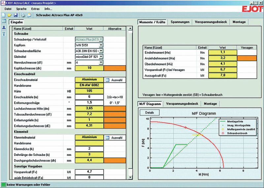
Task: Open the Nenndurchmesser (d1) dropdown
Action: pos(101,62)
